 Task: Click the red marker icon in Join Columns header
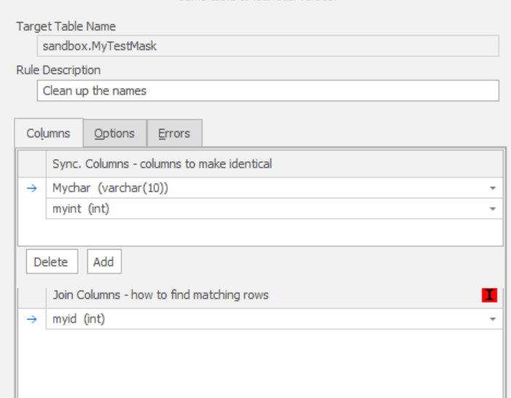tap(489, 295)
